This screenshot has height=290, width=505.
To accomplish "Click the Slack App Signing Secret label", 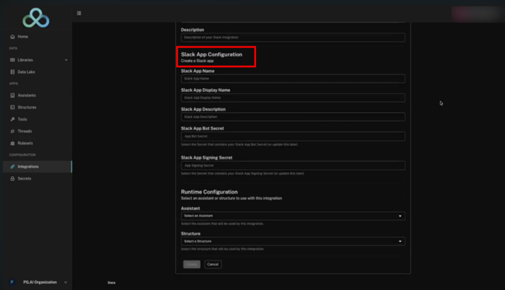I will [207, 157].
